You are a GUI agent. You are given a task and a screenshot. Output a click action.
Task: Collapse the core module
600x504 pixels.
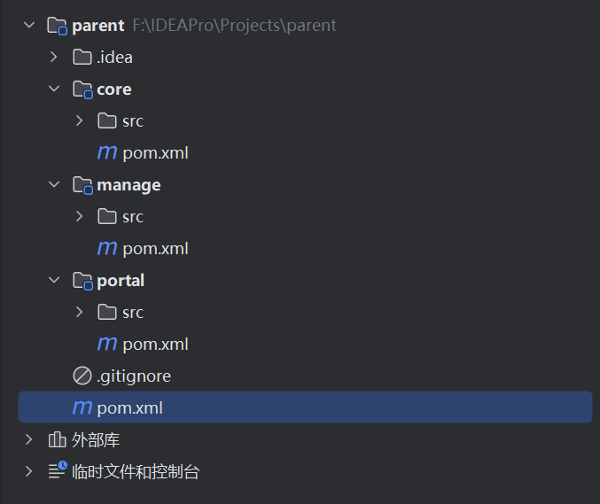(54, 89)
